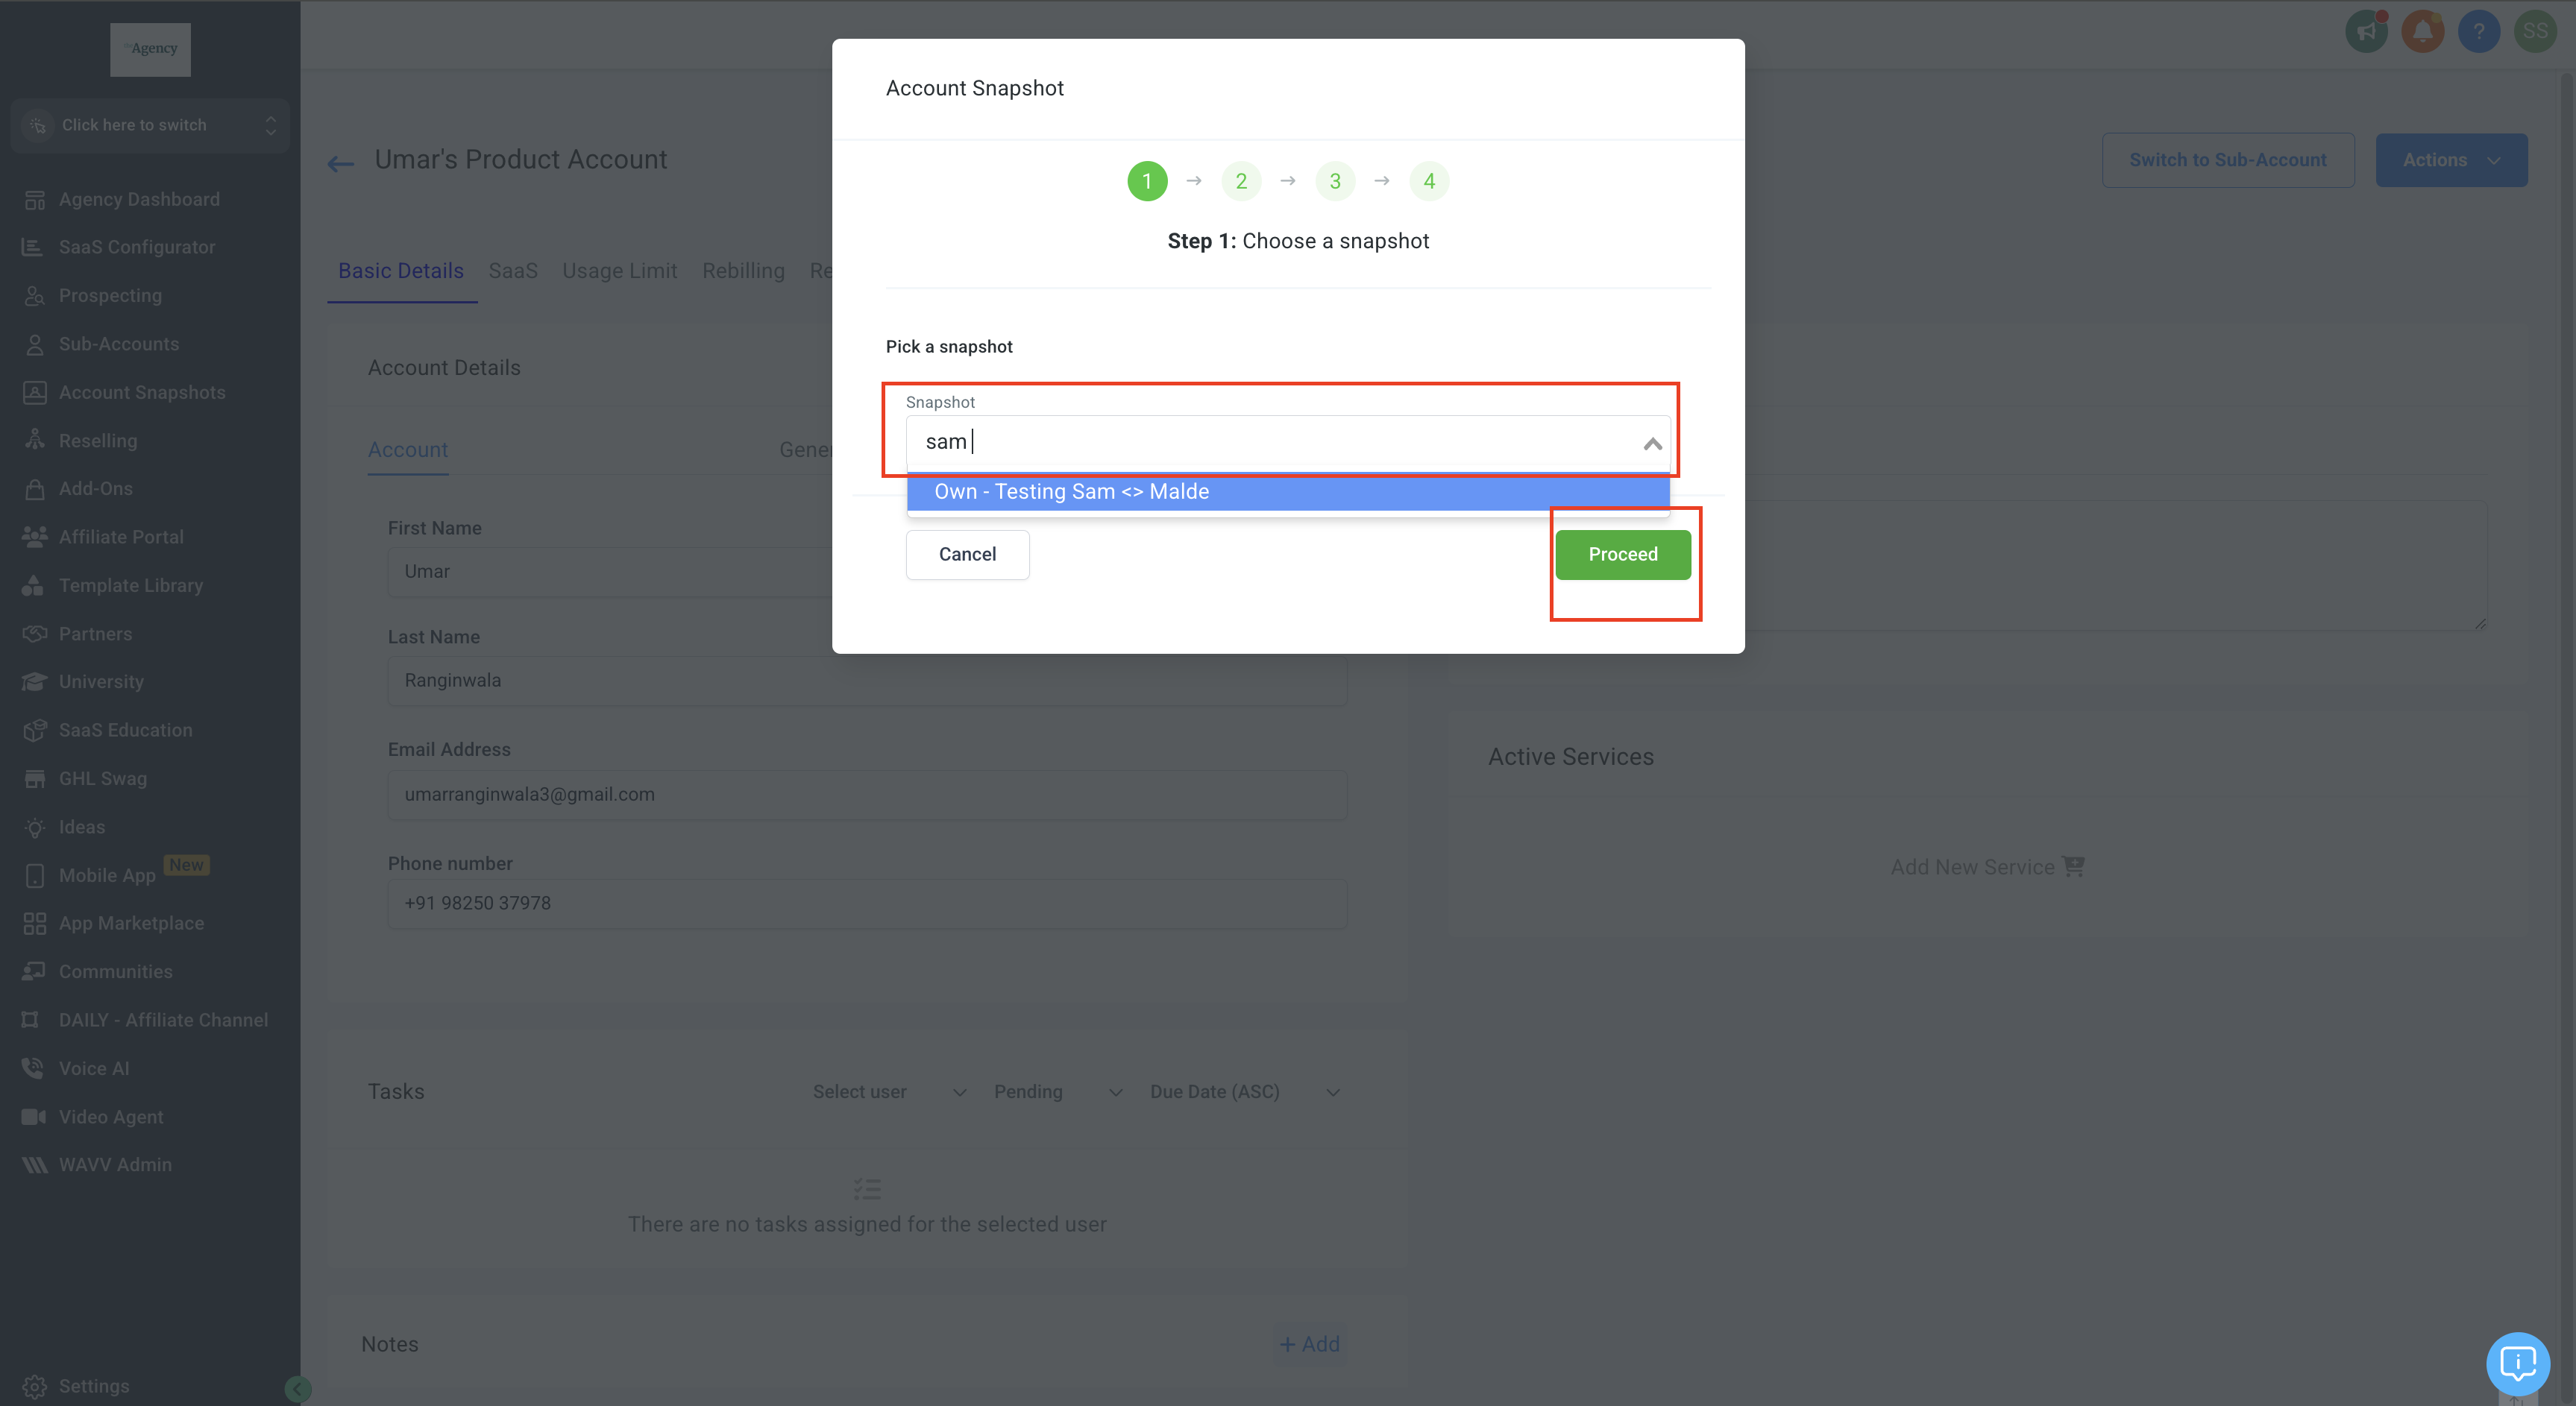This screenshot has width=2576, height=1406.
Task: Open the Click here to switch selector
Action: pos(150,125)
